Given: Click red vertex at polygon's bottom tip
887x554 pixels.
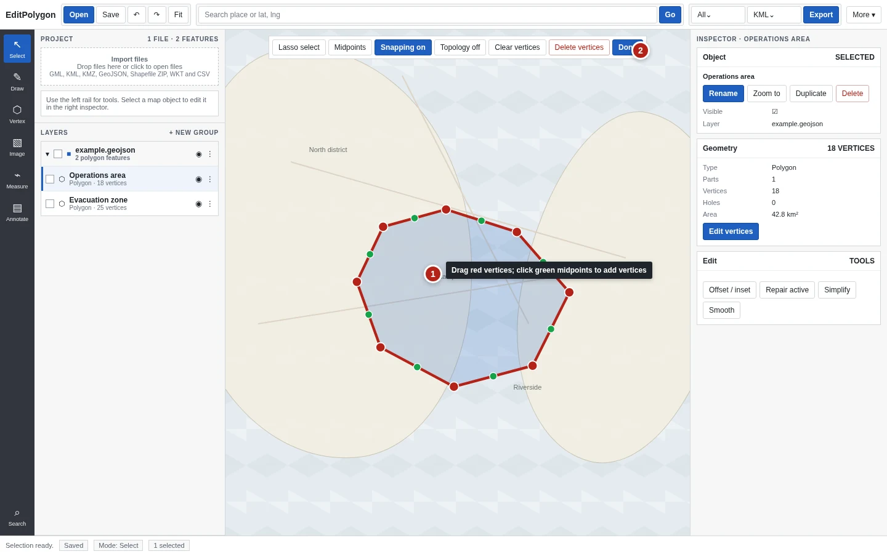Looking at the screenshot, I should click(454, 387).
